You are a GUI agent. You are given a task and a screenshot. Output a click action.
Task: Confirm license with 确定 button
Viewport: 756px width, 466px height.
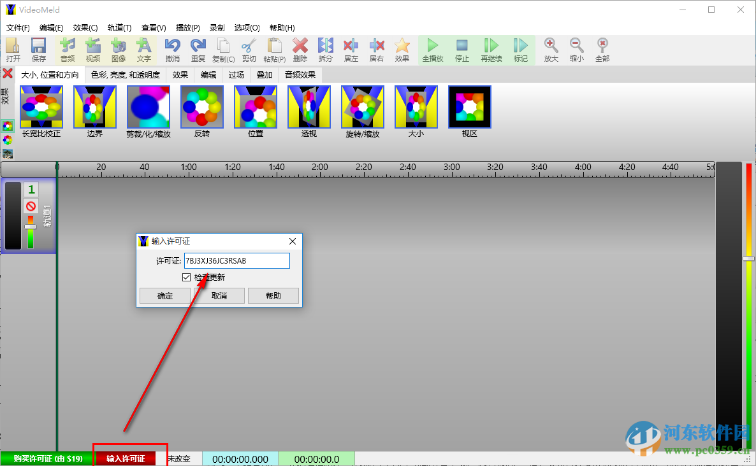click(165, 295)
